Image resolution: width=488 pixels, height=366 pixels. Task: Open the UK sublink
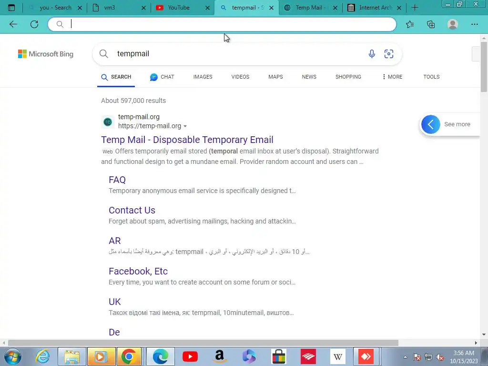click(x=114, y=302)
